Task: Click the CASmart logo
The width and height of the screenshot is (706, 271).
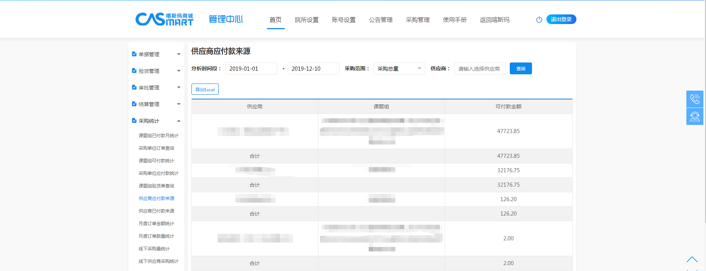Action: pyautogui.click(x=164, y=19)
